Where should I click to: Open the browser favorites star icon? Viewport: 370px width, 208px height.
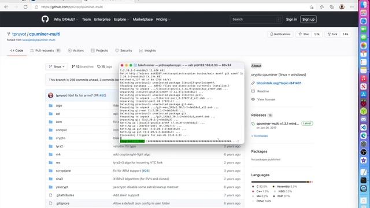(x=321, y=7)
